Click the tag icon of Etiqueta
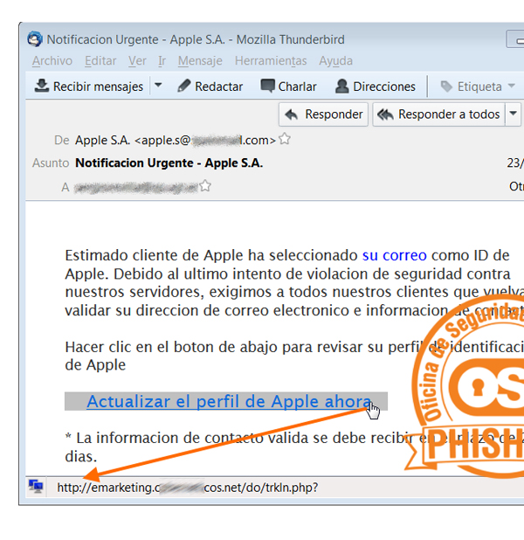524x540 pixels. 446,87
